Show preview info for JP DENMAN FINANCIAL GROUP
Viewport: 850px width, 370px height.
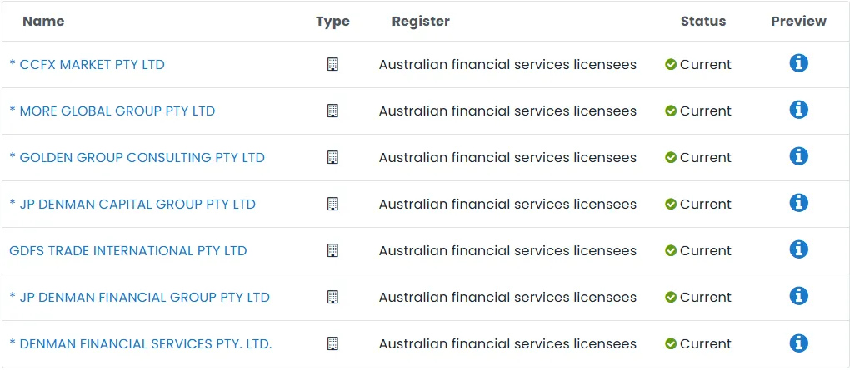point(798,296)
